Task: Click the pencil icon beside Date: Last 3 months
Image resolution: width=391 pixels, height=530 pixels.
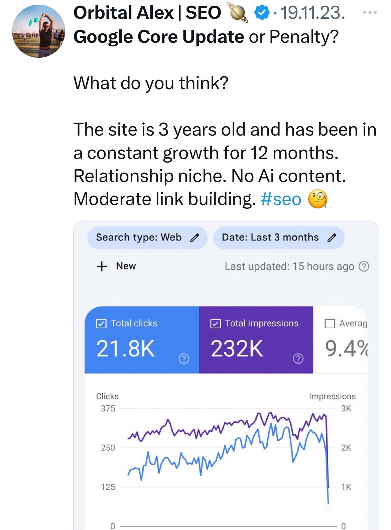Action: click(332, 238)
